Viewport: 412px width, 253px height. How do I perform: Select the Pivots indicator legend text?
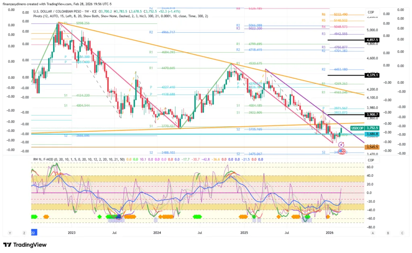pos(121,16)
